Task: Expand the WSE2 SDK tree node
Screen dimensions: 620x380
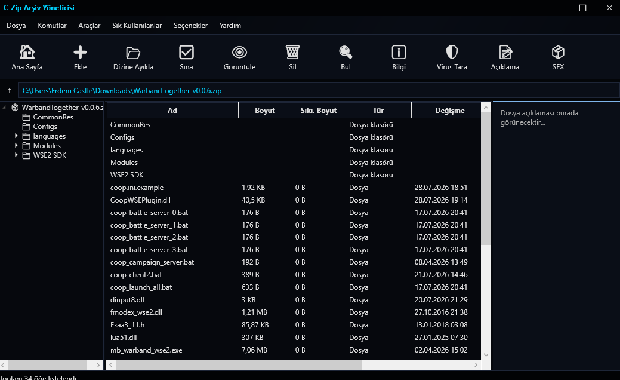Action: pos(16,155)
